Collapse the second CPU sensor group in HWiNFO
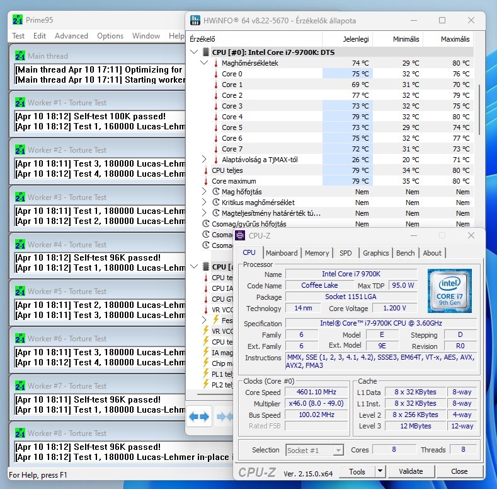The image size is (497, 489). pos(194,266)
